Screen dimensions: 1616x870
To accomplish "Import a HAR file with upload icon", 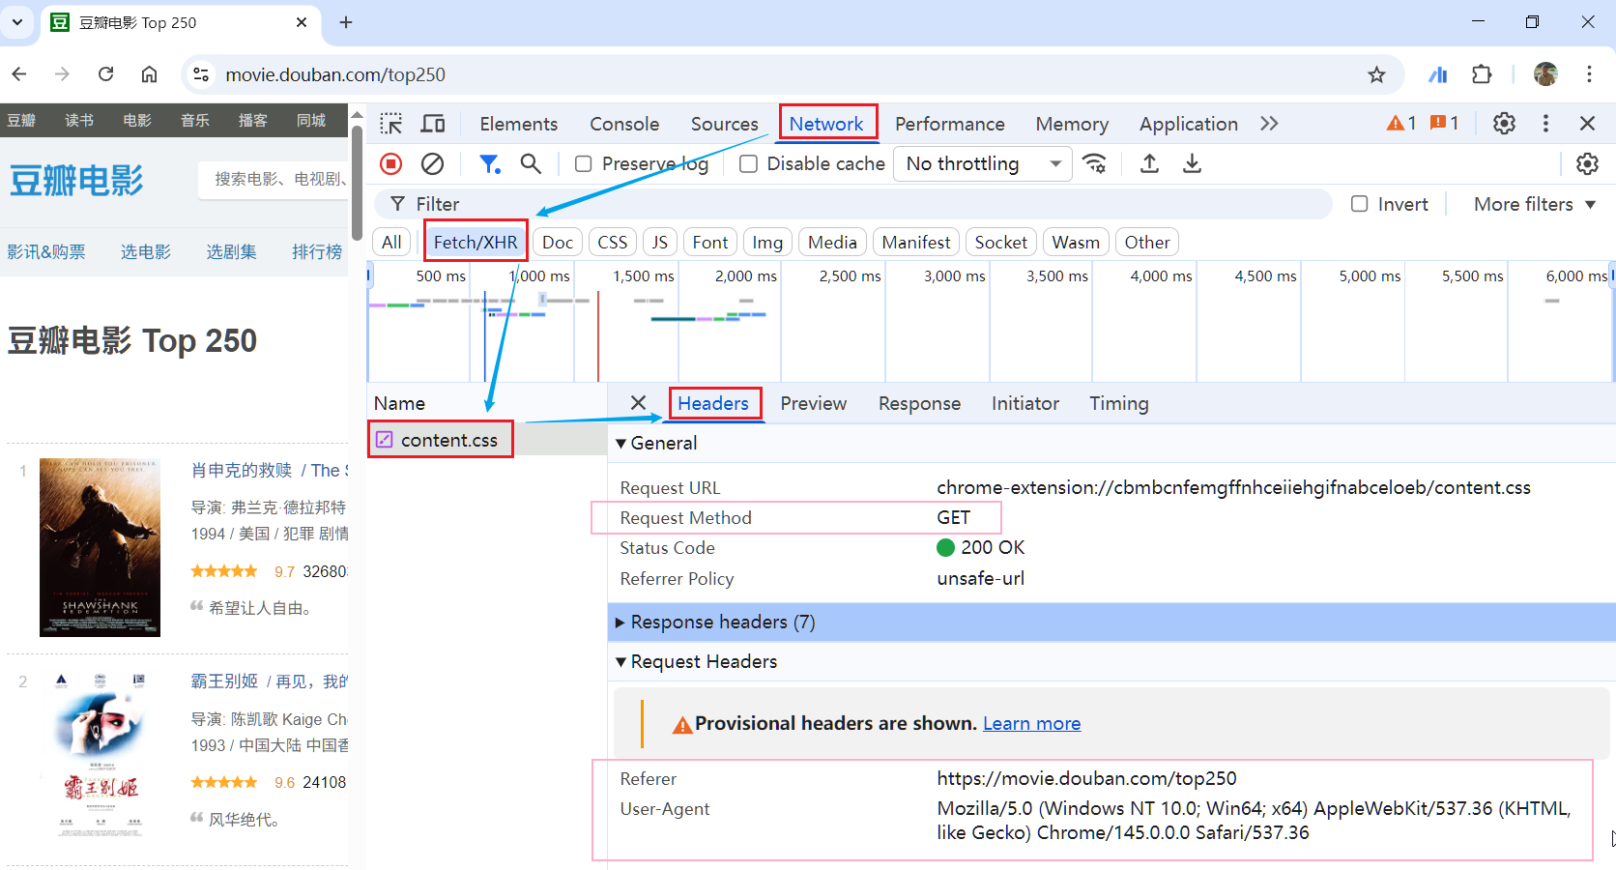I will (x=1149, y=164).
